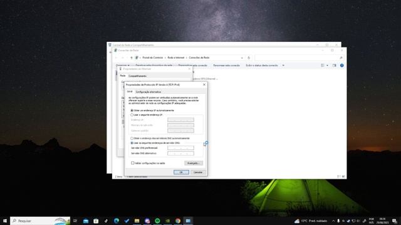This screenshot has height=225, width=401.
Task: Open the Mail app on the taskbar
Action: (86, 221)
